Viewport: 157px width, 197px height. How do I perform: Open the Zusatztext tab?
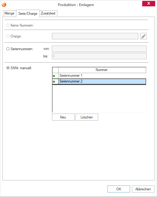point(48,13)
